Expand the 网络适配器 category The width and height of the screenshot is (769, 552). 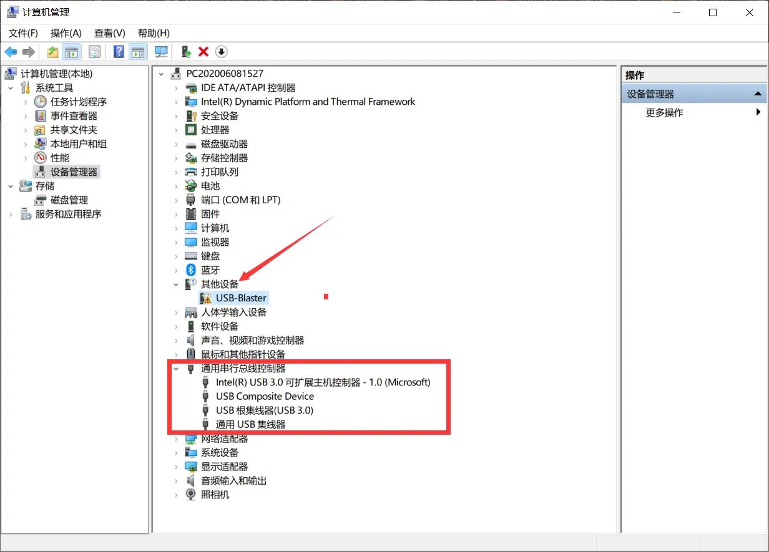(x=177, y=438)
